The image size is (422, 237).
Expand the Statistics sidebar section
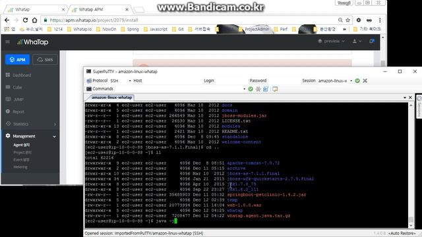pyautogui.click(x=31, y=124)
